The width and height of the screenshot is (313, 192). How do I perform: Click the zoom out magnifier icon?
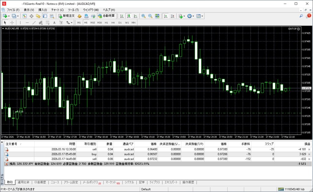[x=150, y=16]
